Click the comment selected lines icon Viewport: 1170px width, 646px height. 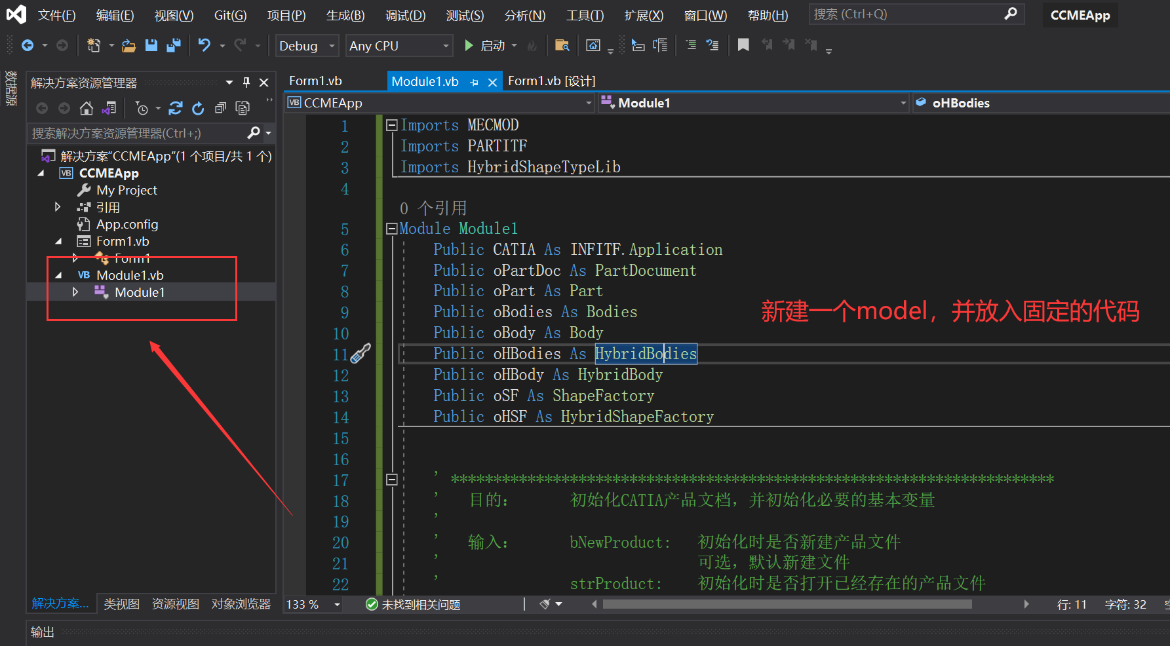691,45
